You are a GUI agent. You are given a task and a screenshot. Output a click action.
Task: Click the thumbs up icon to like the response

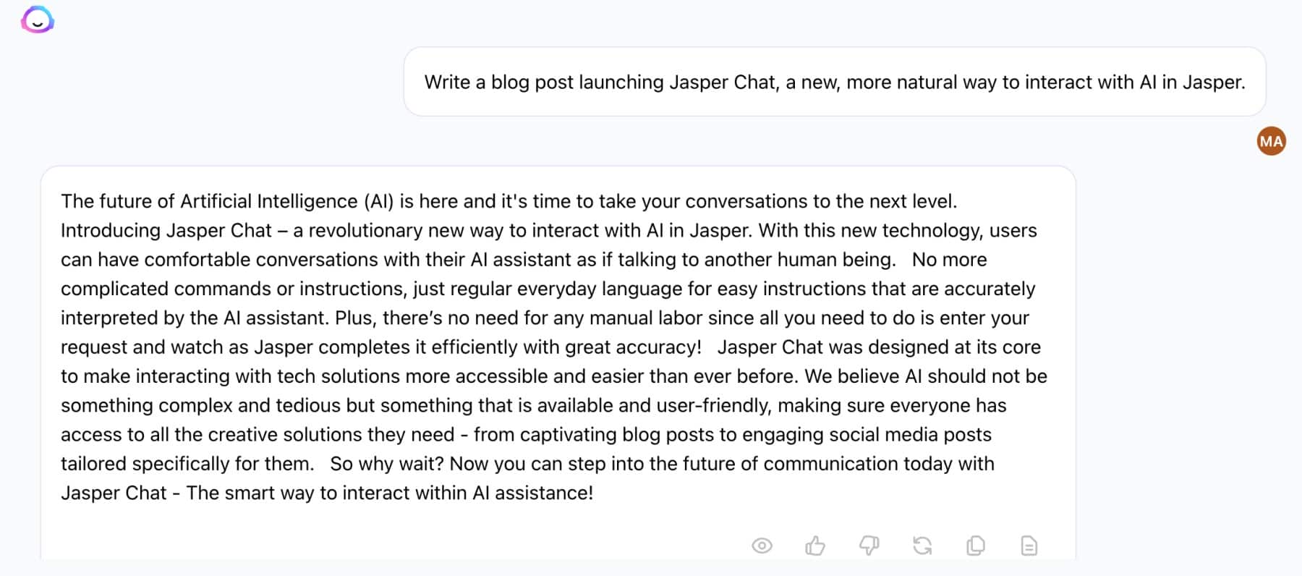(x=816, y=545)
